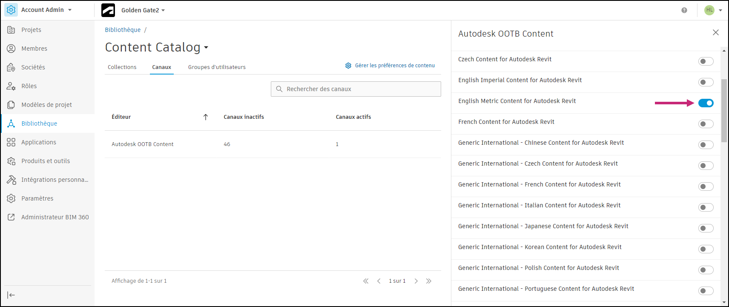The height and width of the screenshot is (307, 729).
Task: Click the Membres person icon
Action: 11,49
